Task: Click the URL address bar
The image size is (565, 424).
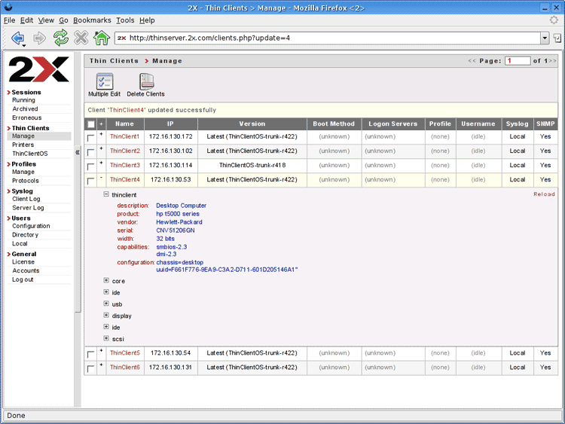Action: pyautogui.click(x=327, y=38)
